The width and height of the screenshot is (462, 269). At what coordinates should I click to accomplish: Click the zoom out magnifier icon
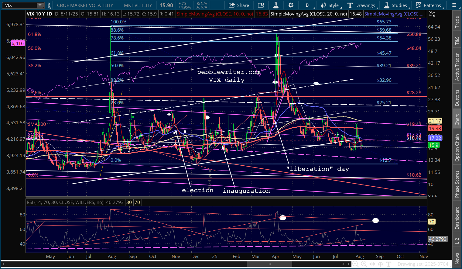click(x=355, y=264)
